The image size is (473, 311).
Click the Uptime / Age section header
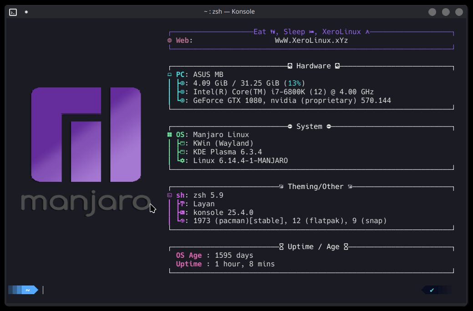click(313, 247)
